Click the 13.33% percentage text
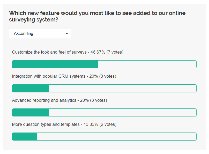209x154 pixels. 91,124
